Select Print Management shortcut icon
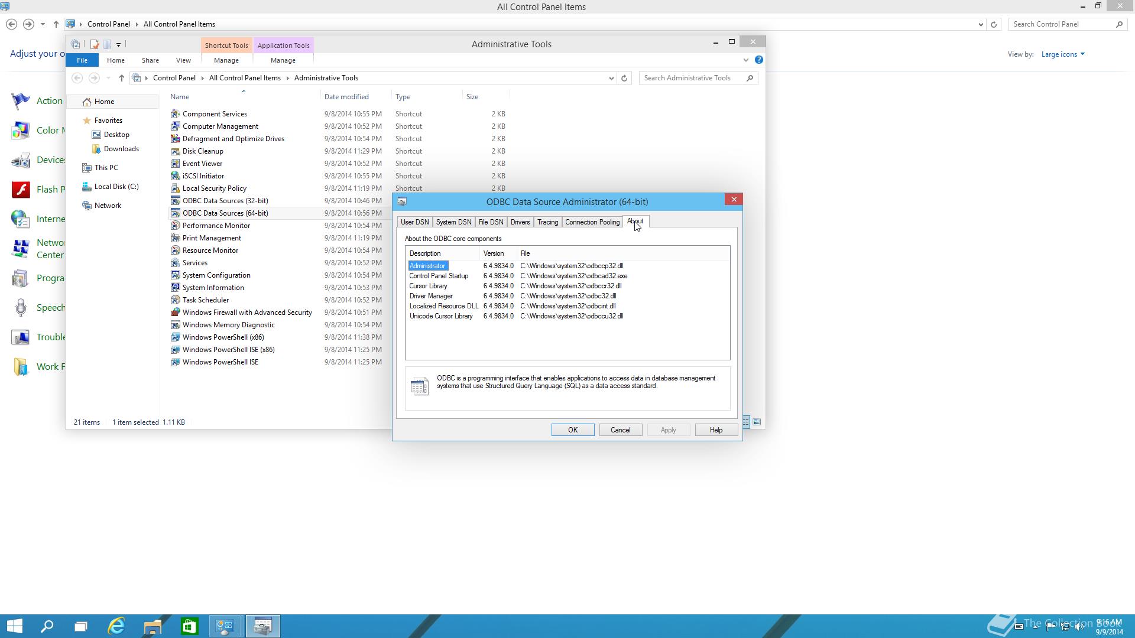This screenshot has width=1135, height=638. (175, 237)
